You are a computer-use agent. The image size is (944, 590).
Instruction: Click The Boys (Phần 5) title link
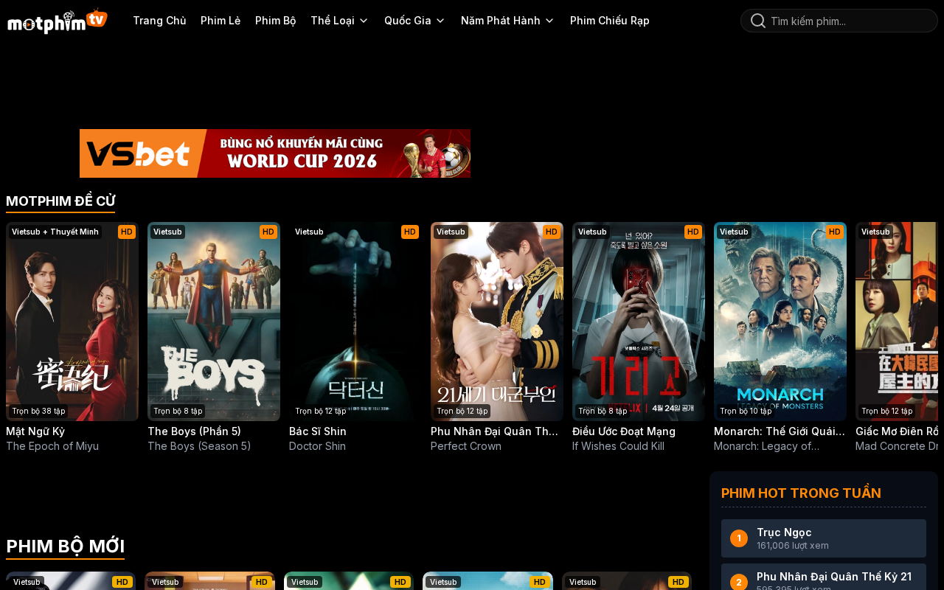tap(194, 431)
